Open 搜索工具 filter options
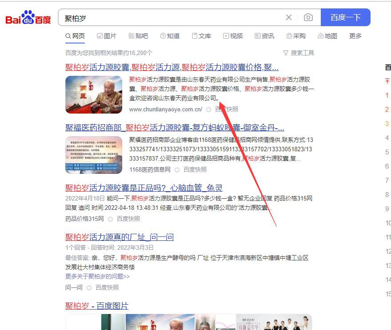 tap(299, 53)
